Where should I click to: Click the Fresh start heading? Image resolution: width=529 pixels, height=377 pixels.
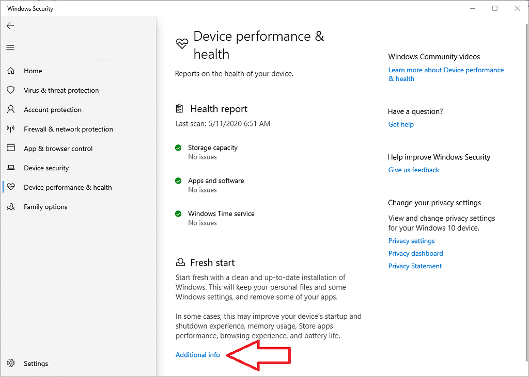pyautogui.click(x=212, y=263)
